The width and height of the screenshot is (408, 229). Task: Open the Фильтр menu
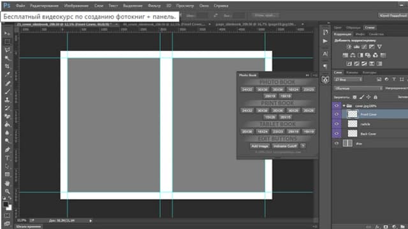coord(154,6)
